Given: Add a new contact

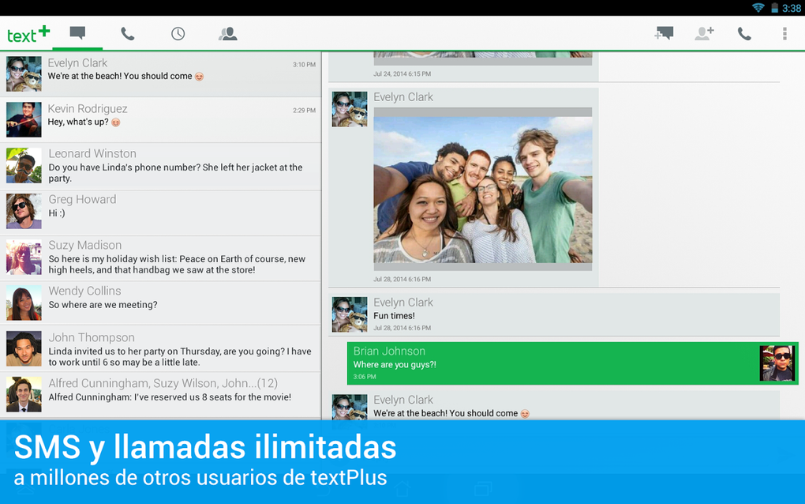Looking at the screenshot, I should click(704, 34).
